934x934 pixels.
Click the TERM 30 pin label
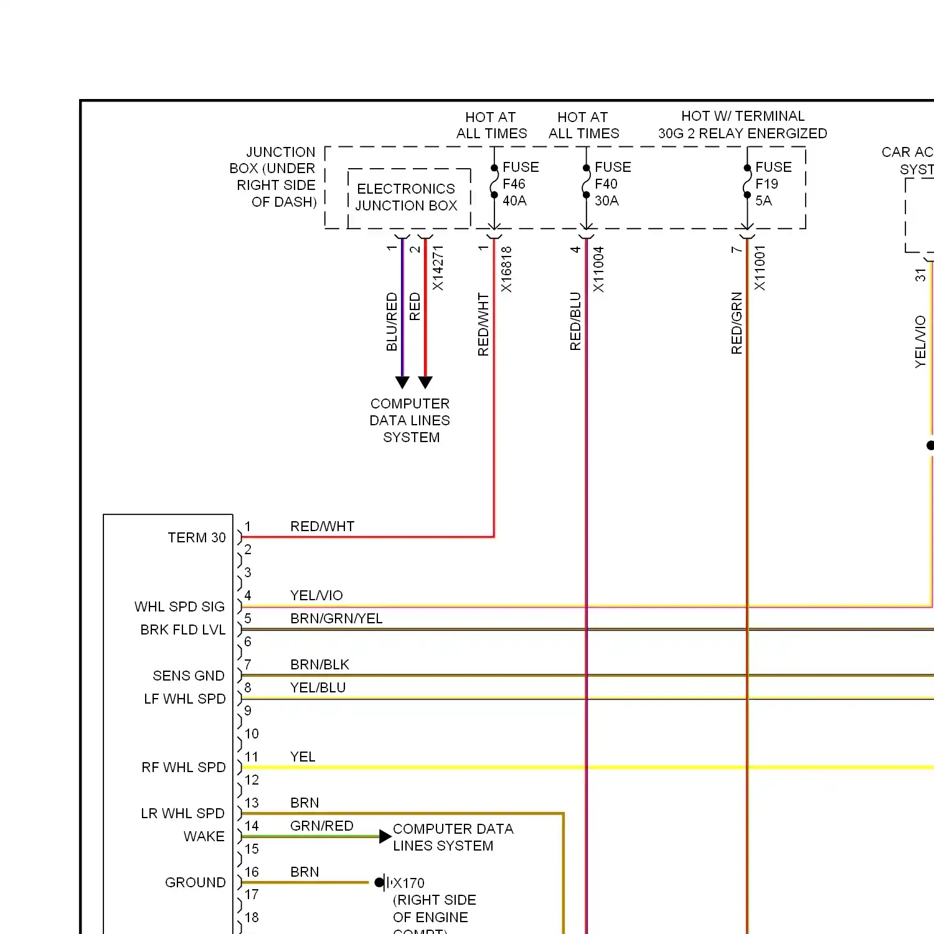coord(197,537)
